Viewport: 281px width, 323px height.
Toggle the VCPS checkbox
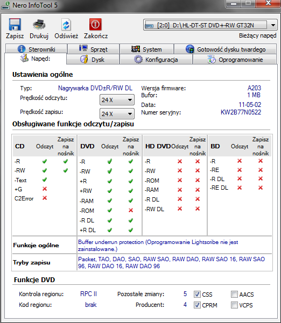[234, 305]
